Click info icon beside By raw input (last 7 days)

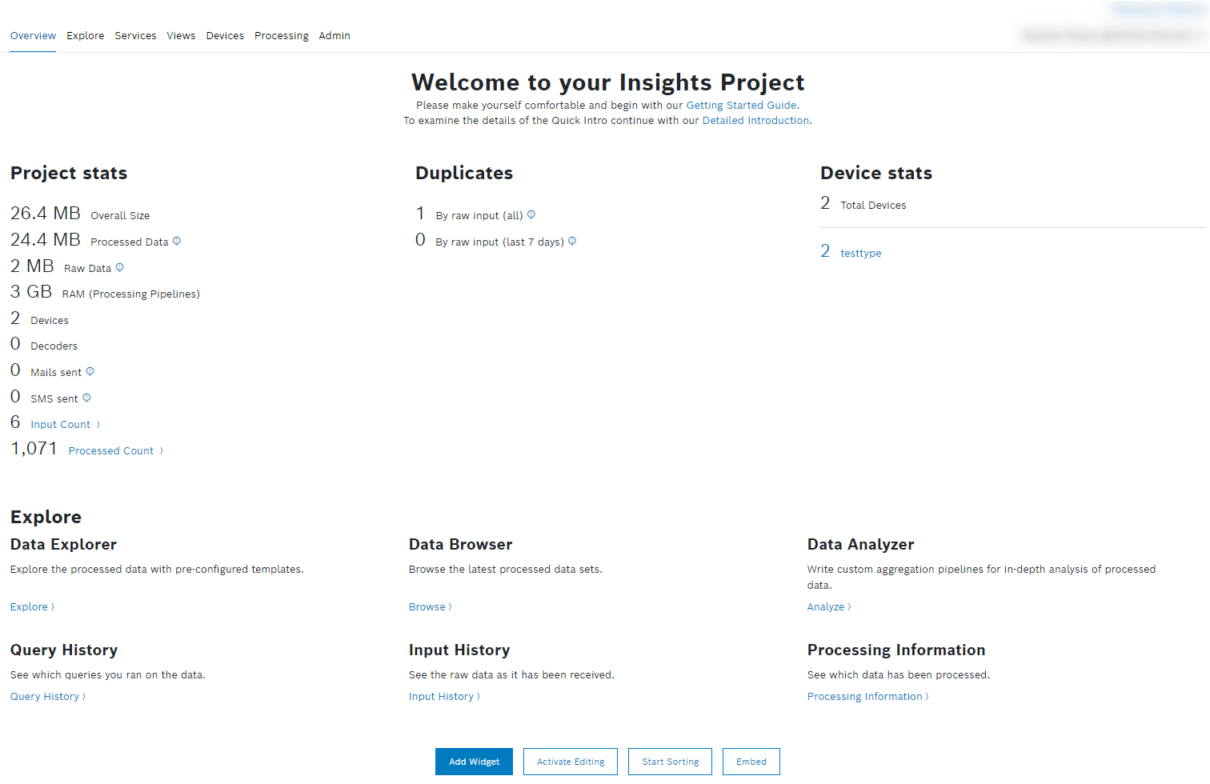click(x=572, y=241)
